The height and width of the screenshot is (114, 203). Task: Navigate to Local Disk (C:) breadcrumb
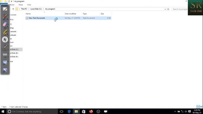pos(36,9)
